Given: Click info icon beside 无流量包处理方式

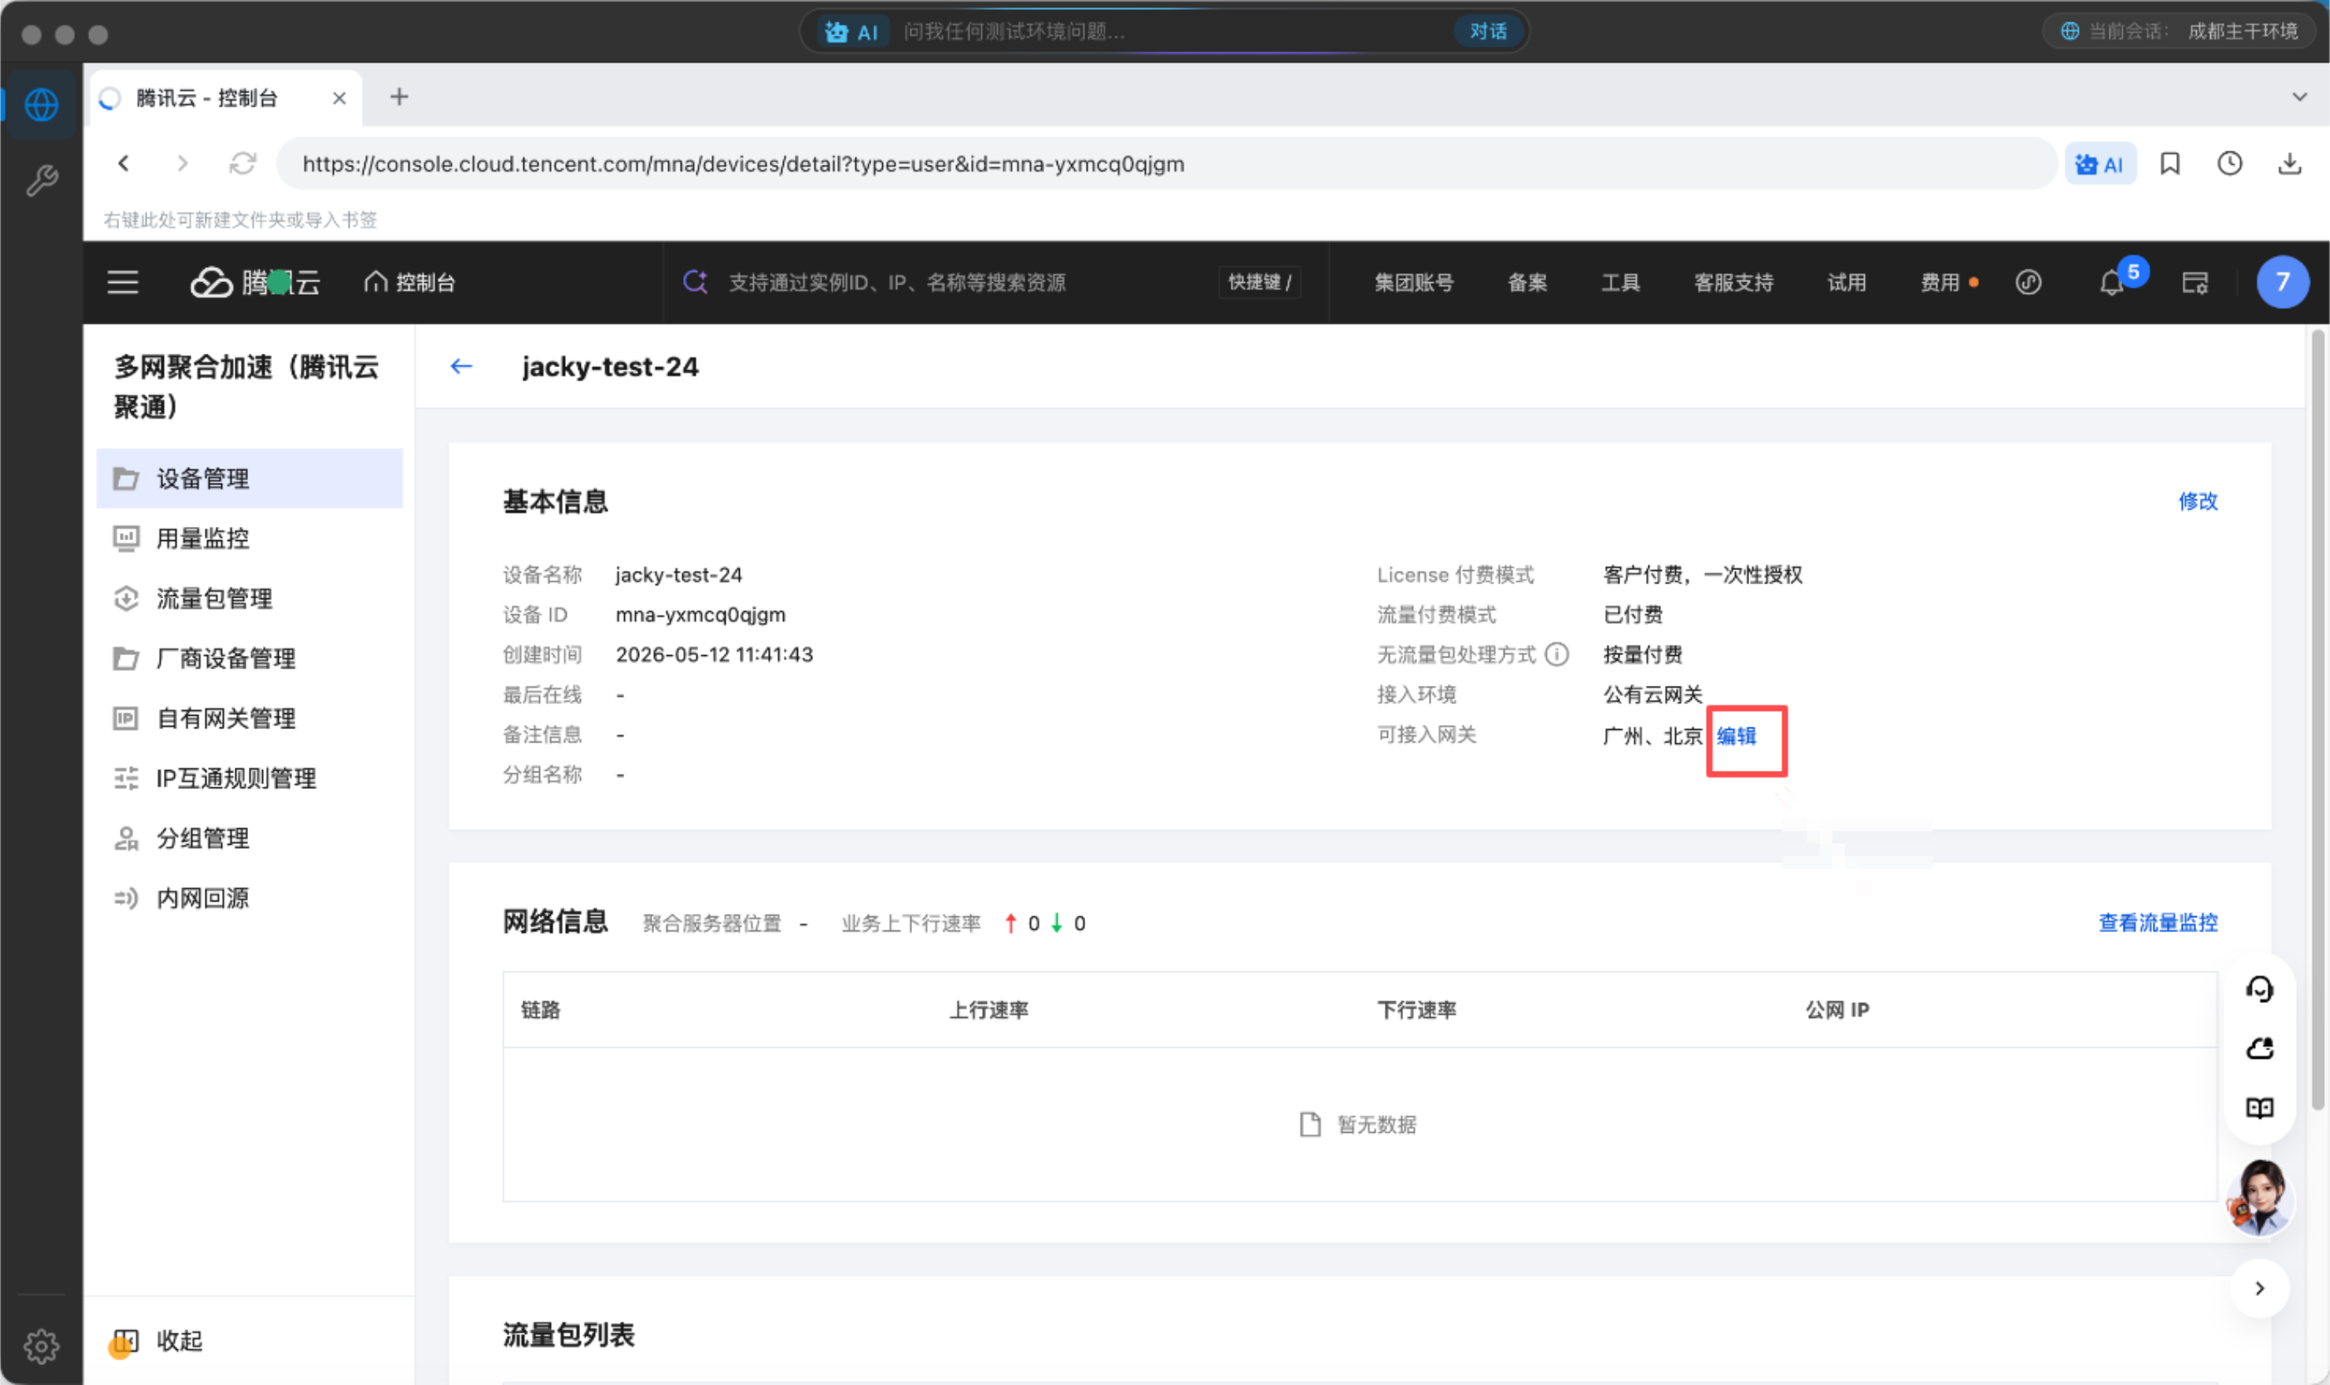Looking at the screenshot, I should click(x=1556, y=654).
